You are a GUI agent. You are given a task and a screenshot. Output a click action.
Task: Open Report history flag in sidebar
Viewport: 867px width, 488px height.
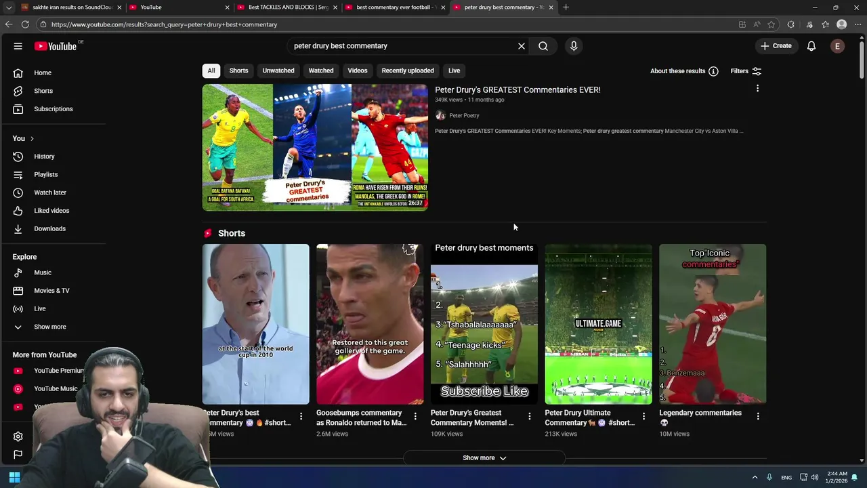18,455
